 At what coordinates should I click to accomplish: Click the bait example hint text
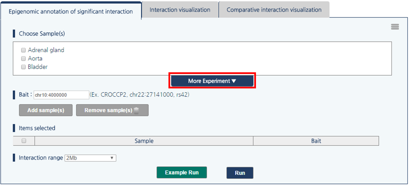140,95
